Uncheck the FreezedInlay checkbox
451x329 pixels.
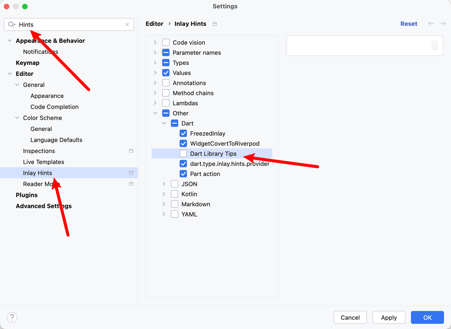183,133
